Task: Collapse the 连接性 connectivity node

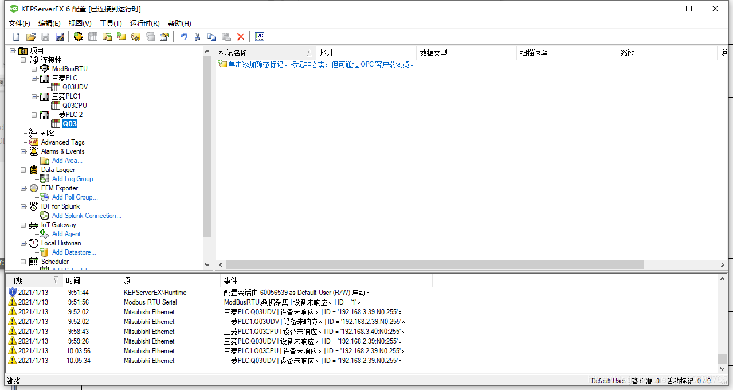Action: 23,60
